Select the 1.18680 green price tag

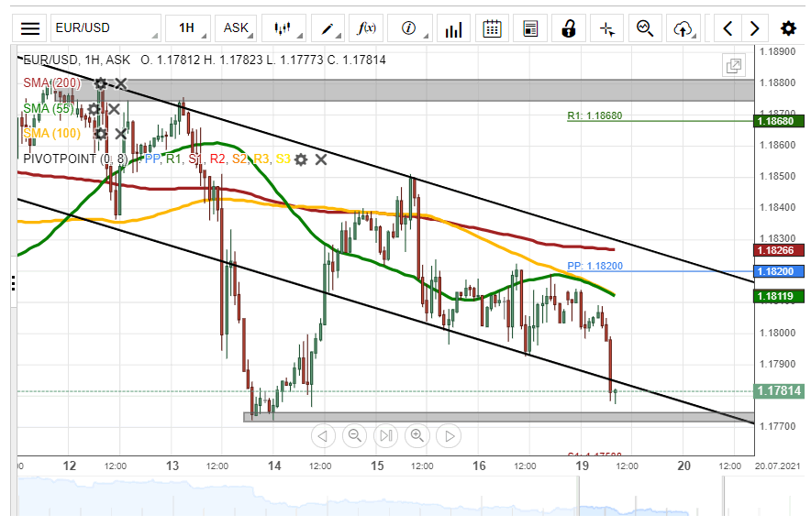pos(779,122)
